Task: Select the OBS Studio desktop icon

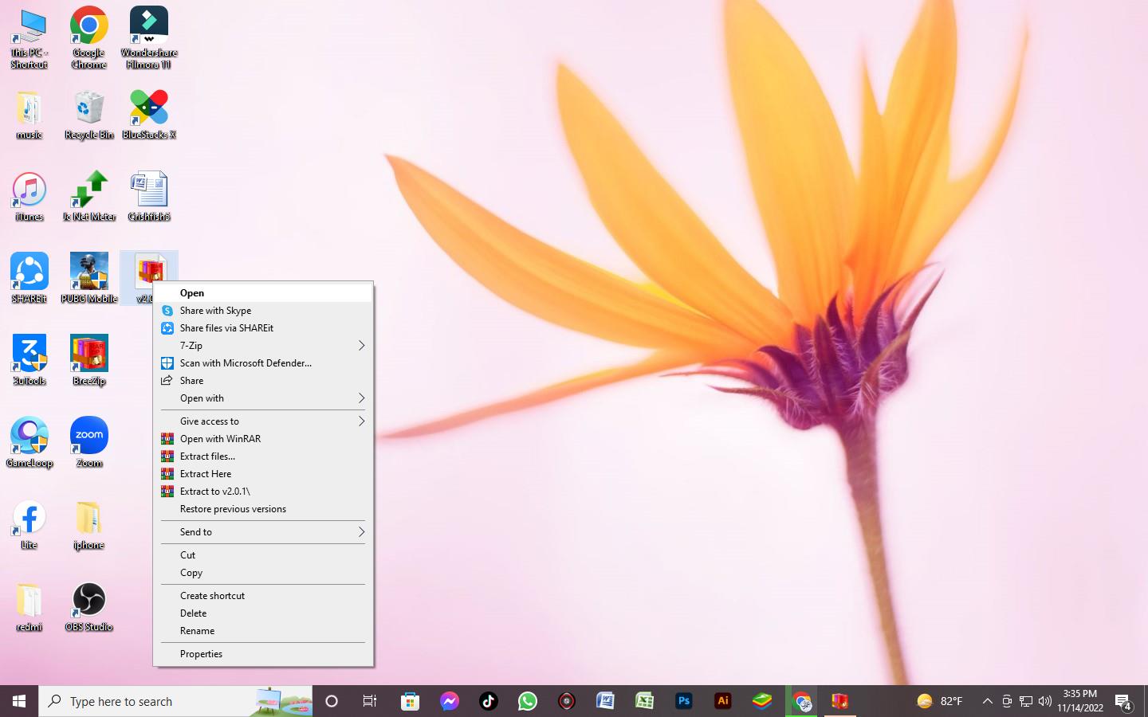Action: (x=88, y=601)
